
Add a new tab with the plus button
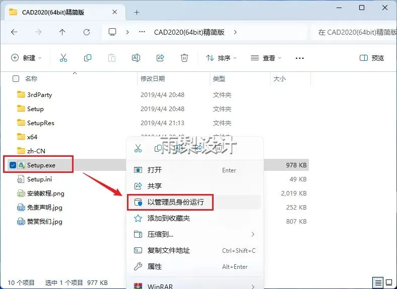tap(137, 12)
